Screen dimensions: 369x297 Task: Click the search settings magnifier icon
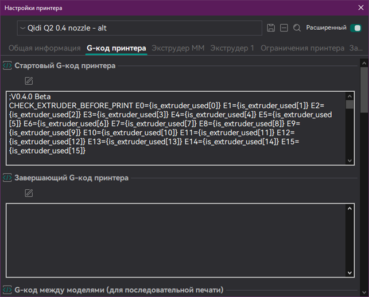pyautogui.click(x=297, y=28)
